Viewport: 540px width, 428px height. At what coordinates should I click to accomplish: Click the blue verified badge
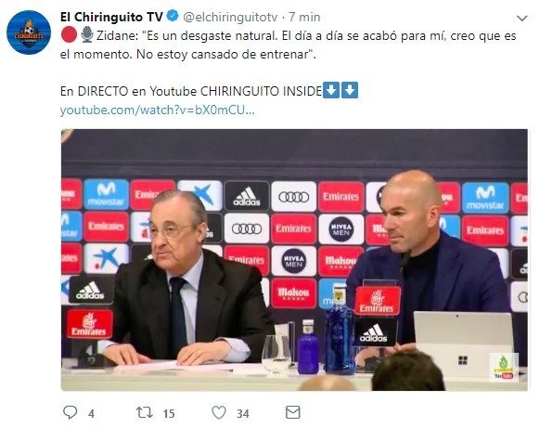click(173, 16)
